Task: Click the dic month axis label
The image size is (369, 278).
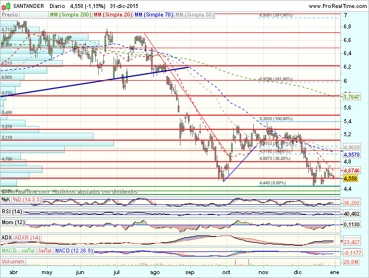Action: pos(297,272)
